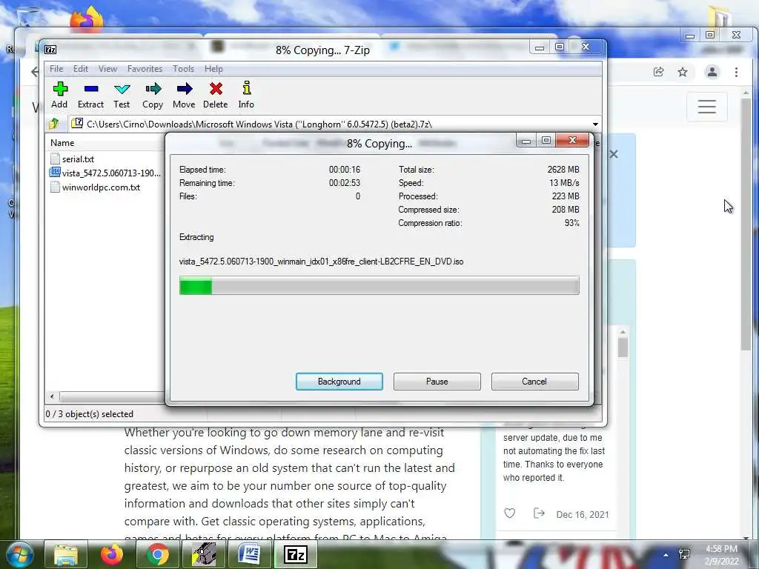Viewport: 759px width, 569px height.
Task: Switch to Chrome in the taskbar
Action: tap(158, 554)
